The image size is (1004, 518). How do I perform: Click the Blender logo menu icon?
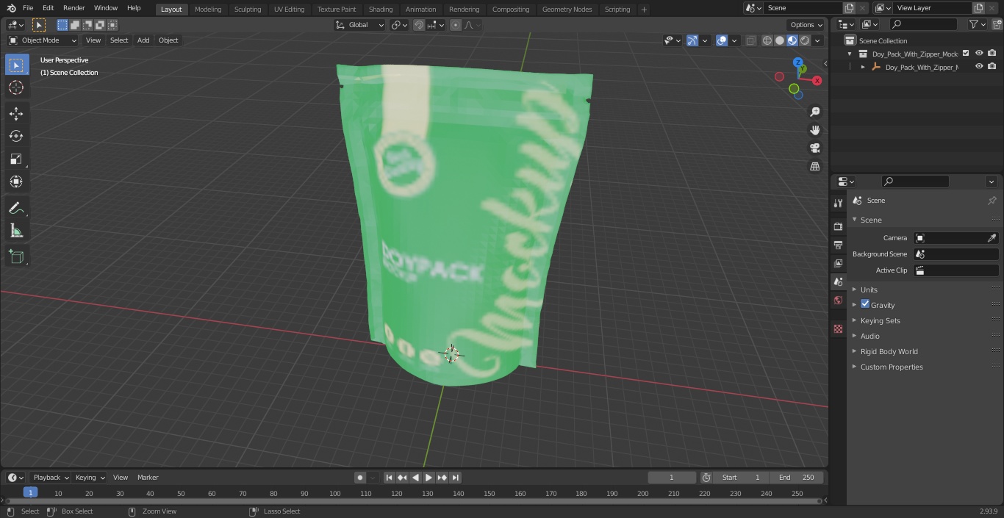tap(10, 8)
